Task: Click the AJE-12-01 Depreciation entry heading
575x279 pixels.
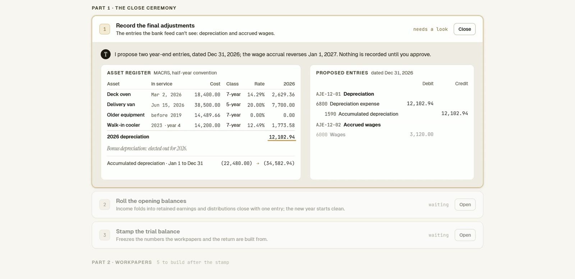Action: click(x=345, y=94)
